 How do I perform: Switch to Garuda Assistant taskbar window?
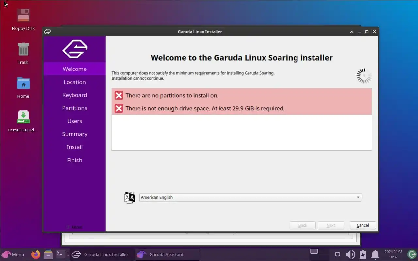[x=167, y=254]
